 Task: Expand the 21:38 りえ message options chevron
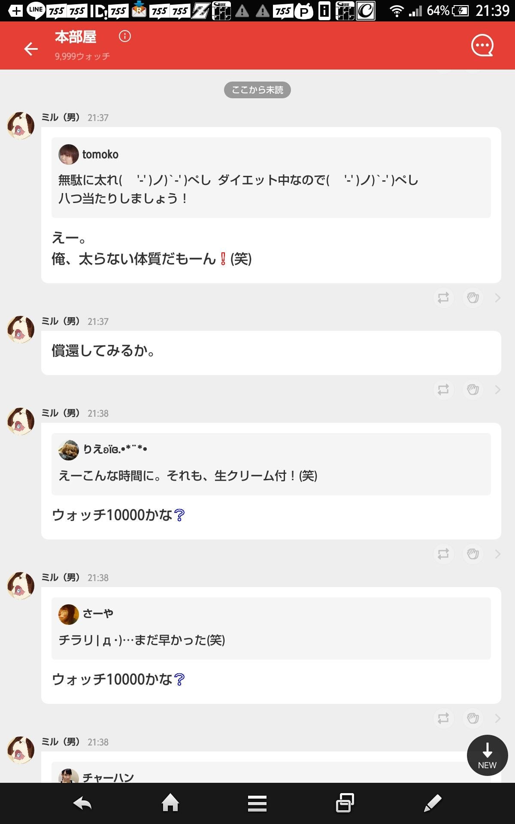point(498,555)
